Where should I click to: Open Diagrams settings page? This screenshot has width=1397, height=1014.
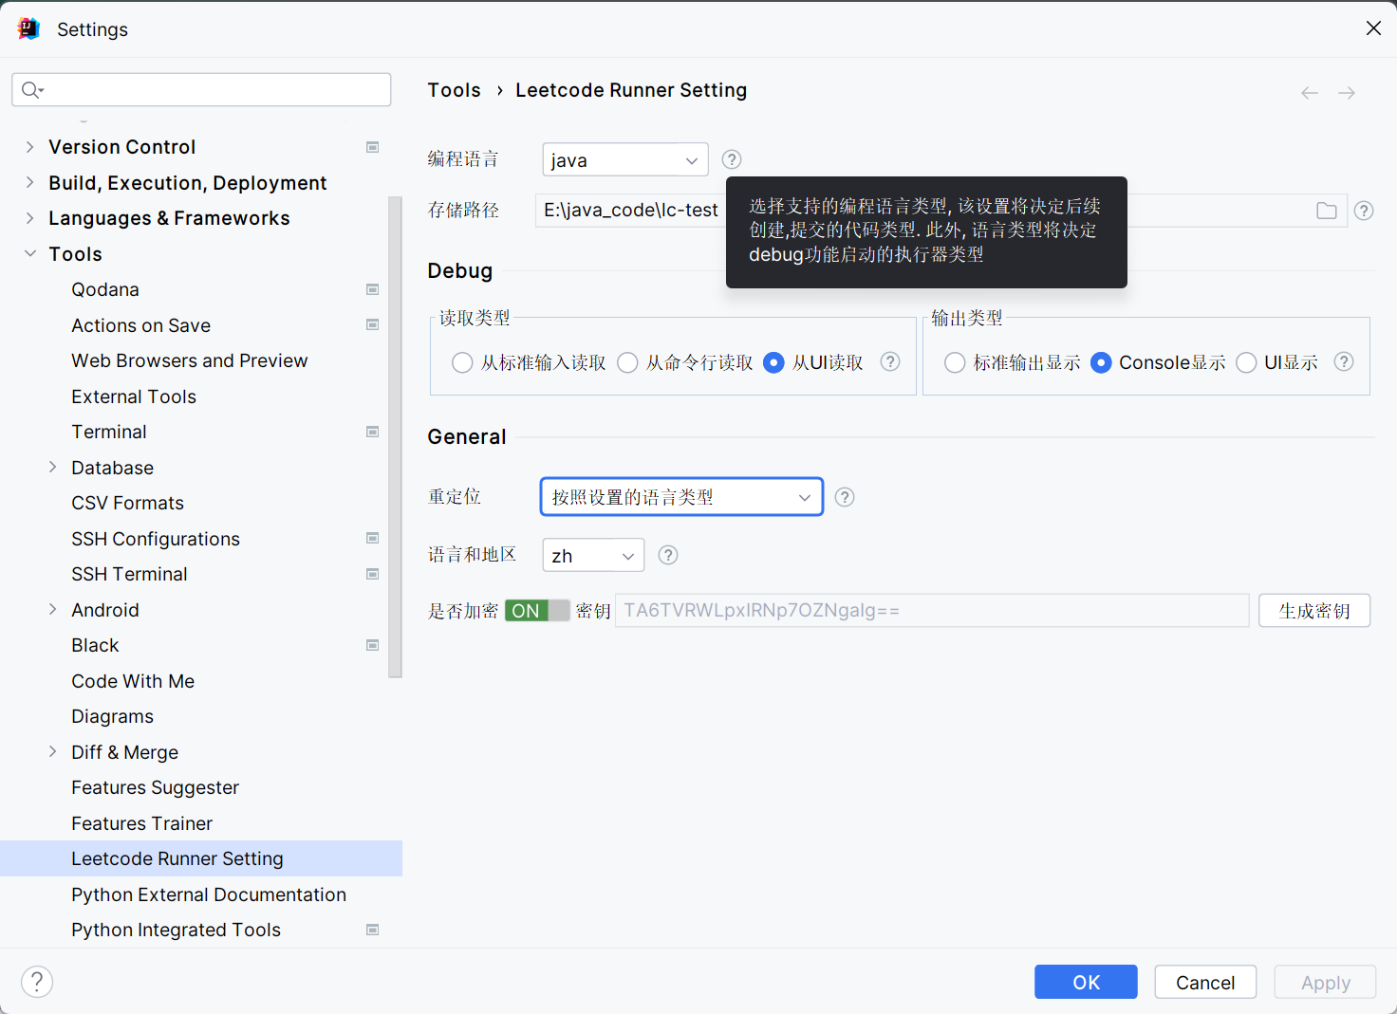[x=112, y=716]
